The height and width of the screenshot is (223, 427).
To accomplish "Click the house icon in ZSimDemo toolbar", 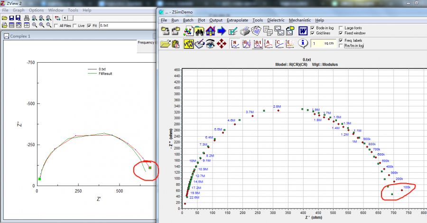I will [210, 31].
